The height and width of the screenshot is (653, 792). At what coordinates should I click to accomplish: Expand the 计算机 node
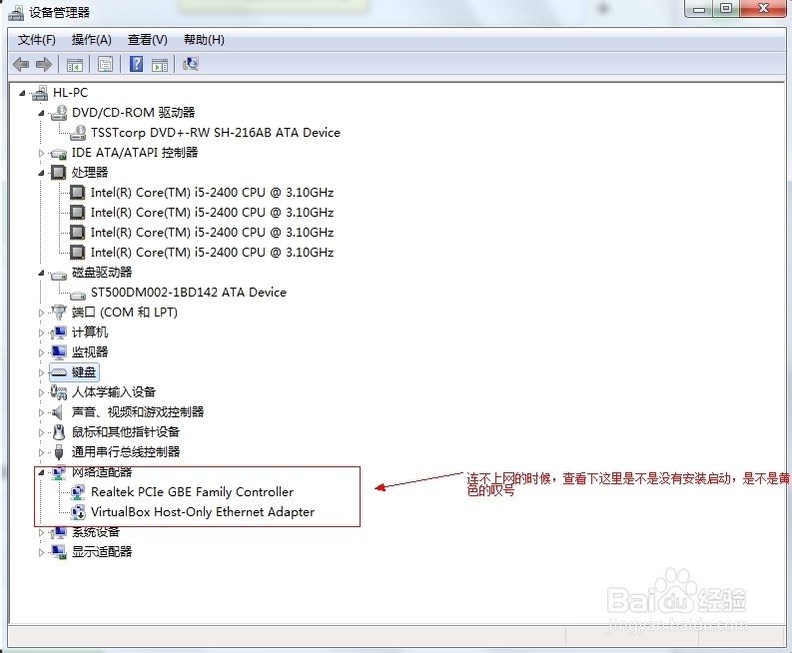[41, 332]
